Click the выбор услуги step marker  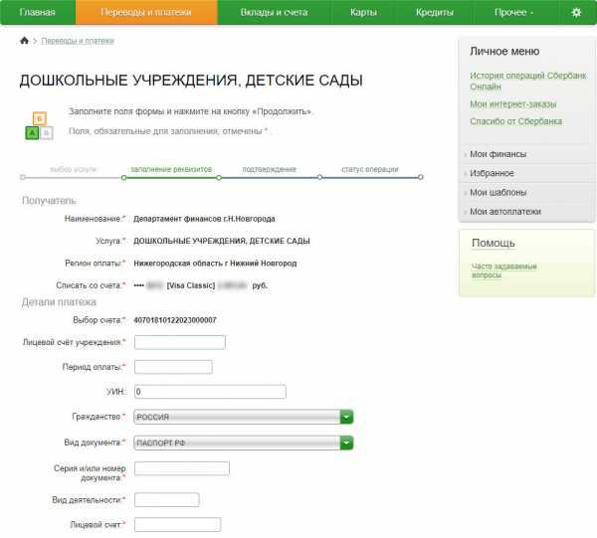click(23, 177)
